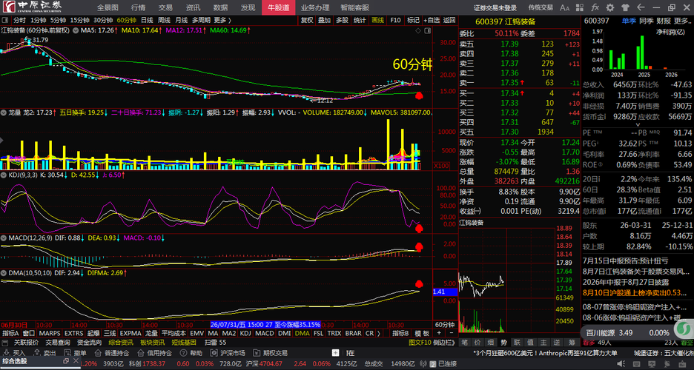Switch to the 牛股道 tab
This screenshot has width=694, height=370.
278,7
